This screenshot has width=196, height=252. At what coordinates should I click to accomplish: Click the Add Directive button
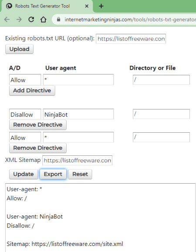pos(32,91)
